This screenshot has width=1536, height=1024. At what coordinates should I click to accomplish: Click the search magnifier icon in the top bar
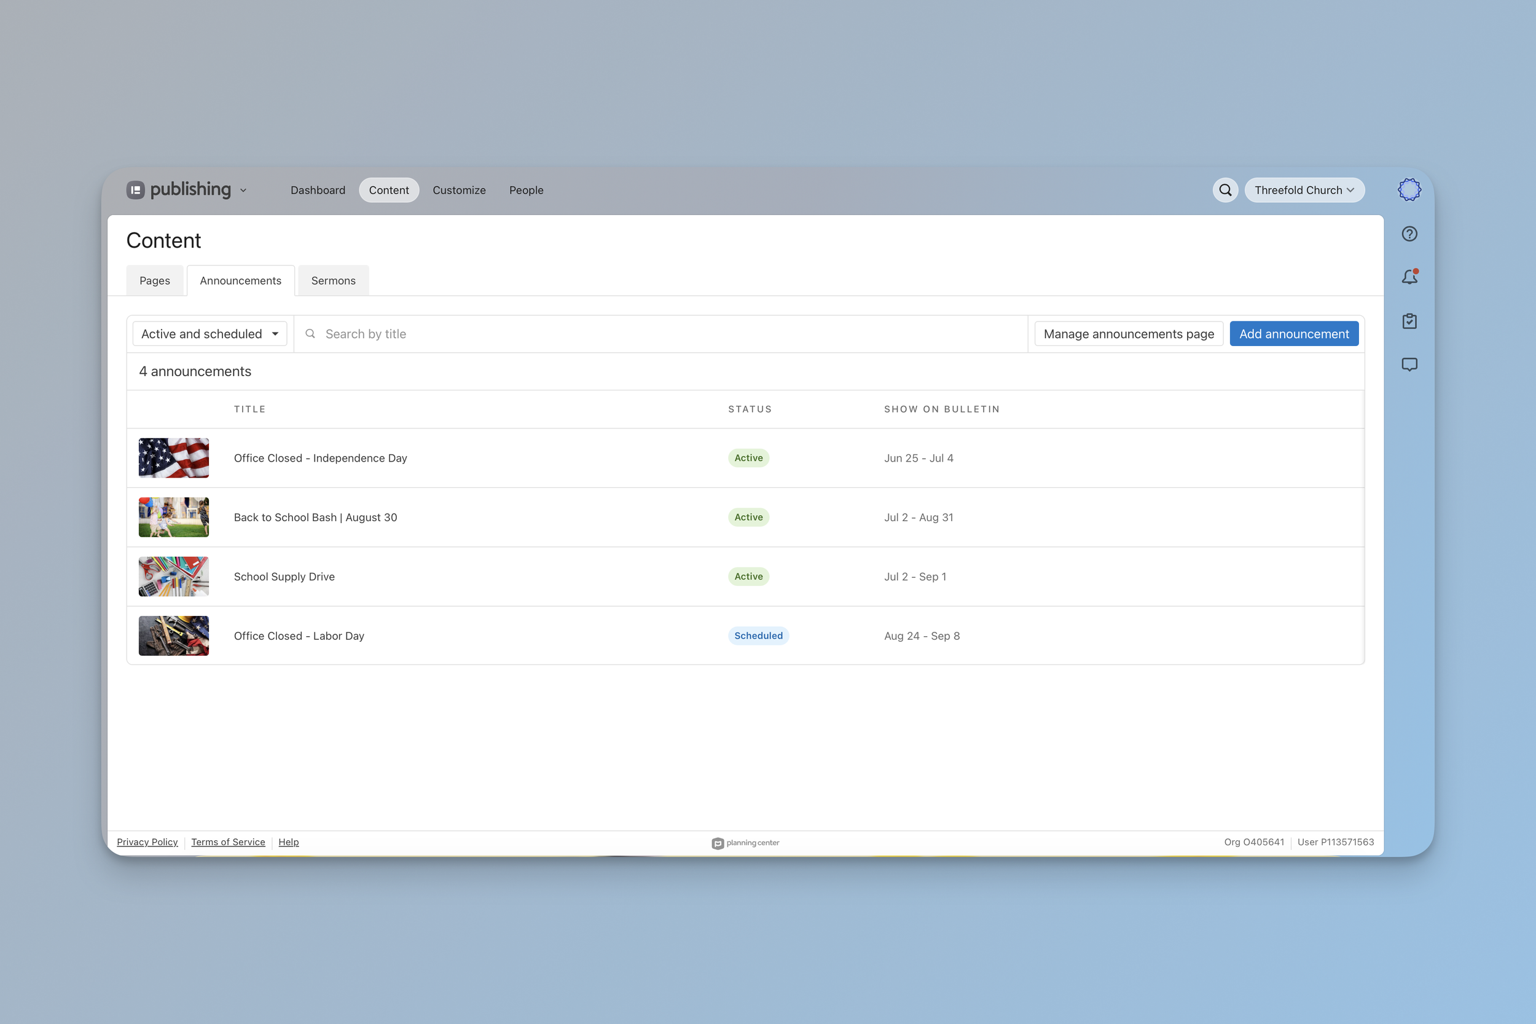1225,190
